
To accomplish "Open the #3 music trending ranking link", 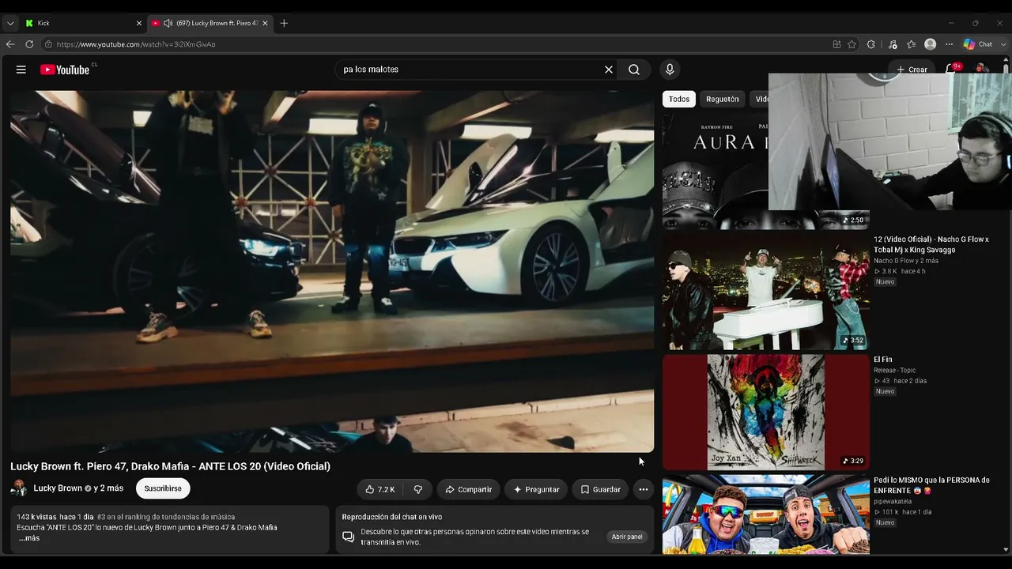I will click(166, 517).
